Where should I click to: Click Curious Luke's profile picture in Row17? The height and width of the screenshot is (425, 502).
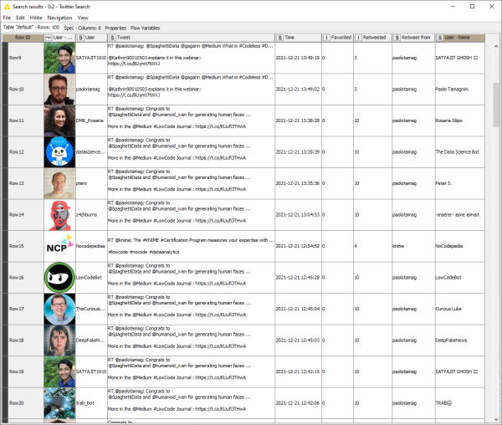coord(59,309)
